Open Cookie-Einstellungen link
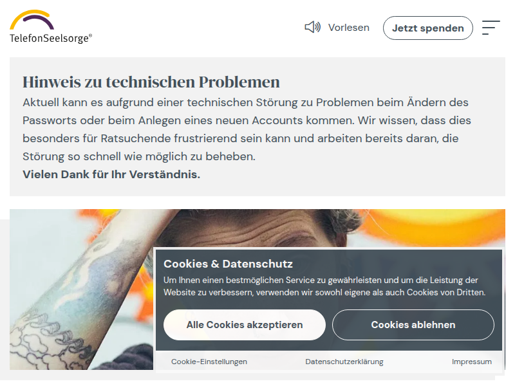Viewport: 515px width, 386px height. pyautogui.click(x=209, y=362)
